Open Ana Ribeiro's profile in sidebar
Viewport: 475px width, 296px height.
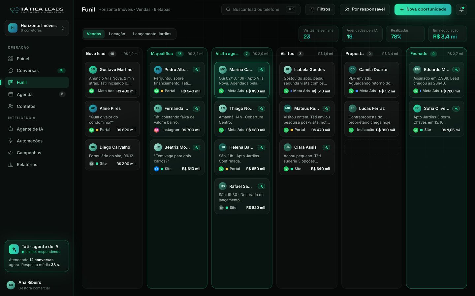[37, 285]
